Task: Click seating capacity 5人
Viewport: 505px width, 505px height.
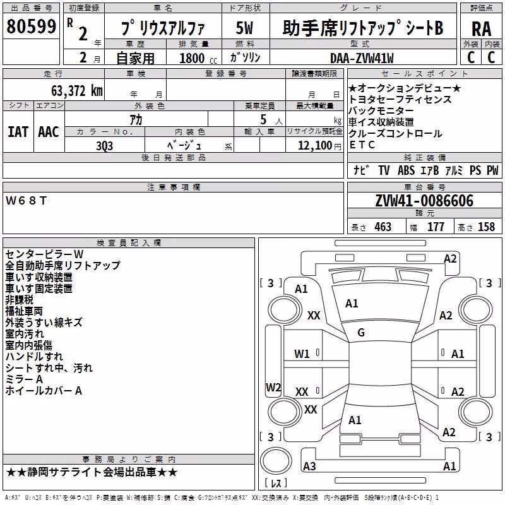Action: coord(271,120)
